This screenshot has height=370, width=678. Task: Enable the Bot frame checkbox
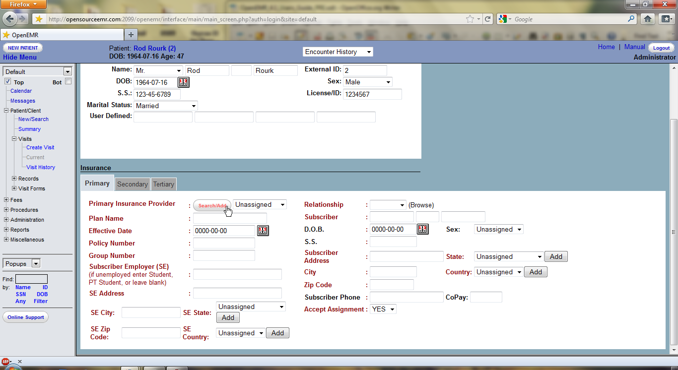pos(68,81)
